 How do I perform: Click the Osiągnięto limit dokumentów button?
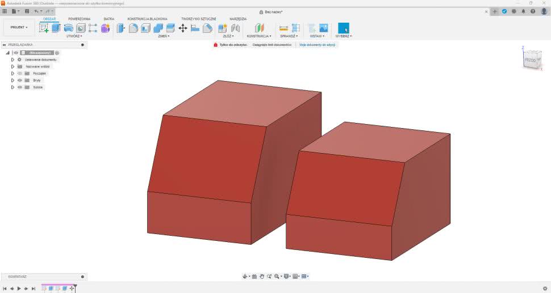272,44
